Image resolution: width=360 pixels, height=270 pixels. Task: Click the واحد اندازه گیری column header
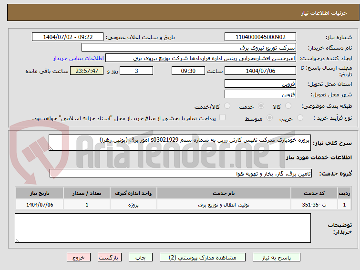click(x=134, y=193)
